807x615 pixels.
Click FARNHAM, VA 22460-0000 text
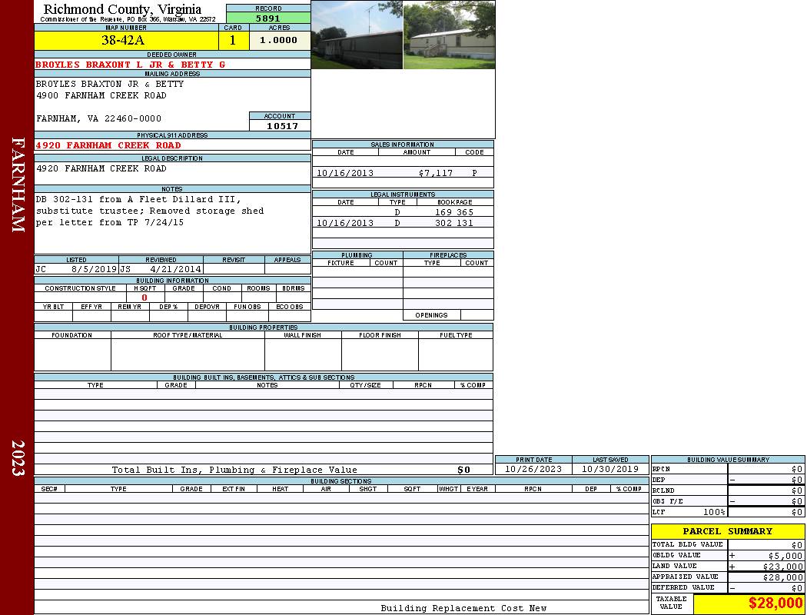pos(98,118)
